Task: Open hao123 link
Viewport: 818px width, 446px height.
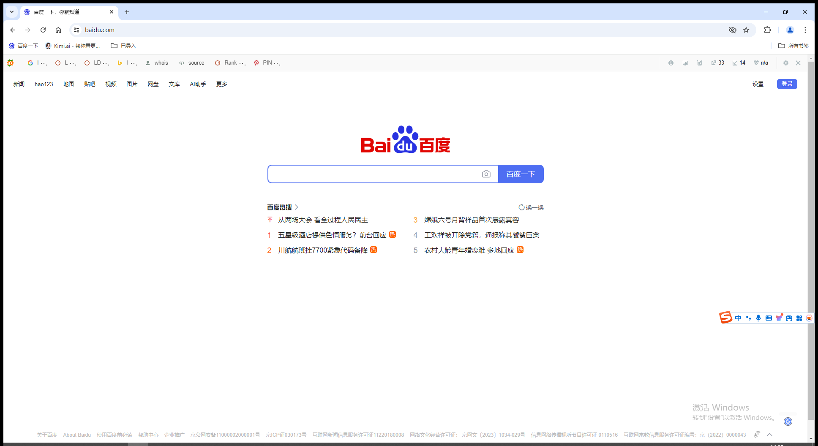Action: click(x=44, y=84)
